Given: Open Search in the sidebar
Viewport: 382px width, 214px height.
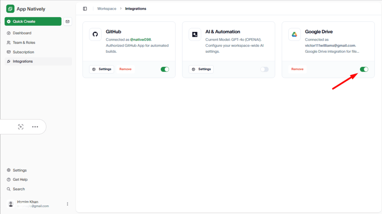Looking at the screenshot, I should [38, 189].
